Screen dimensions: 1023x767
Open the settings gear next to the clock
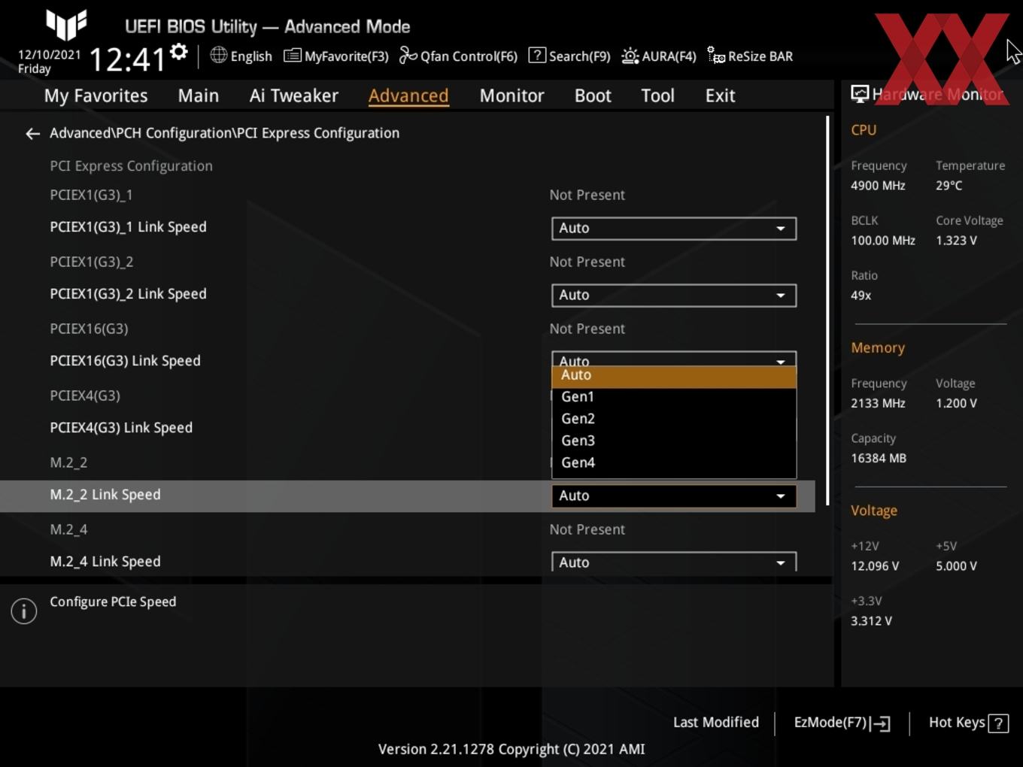click(178, 51)
